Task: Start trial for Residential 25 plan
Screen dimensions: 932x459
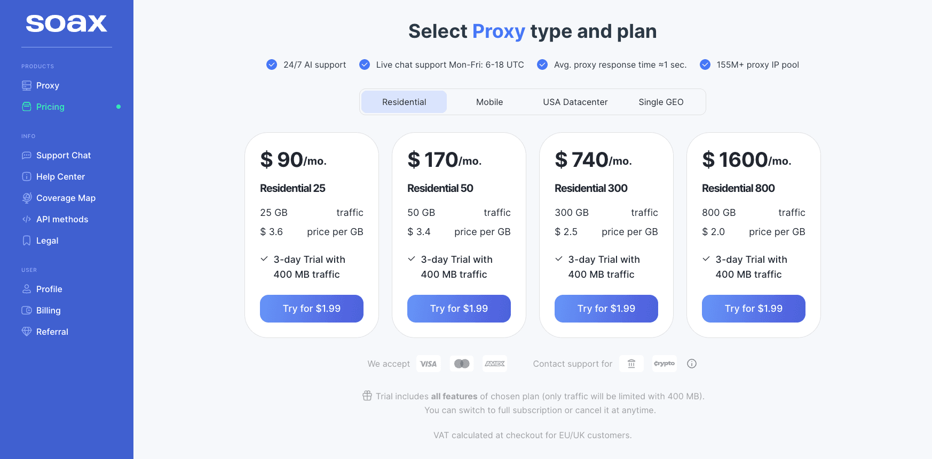Action: [312, 309]
